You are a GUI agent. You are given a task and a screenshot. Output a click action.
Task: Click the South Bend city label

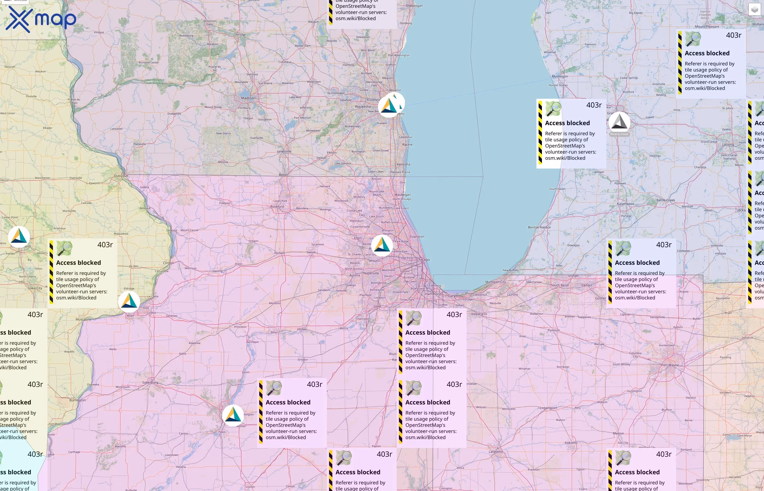560,285
